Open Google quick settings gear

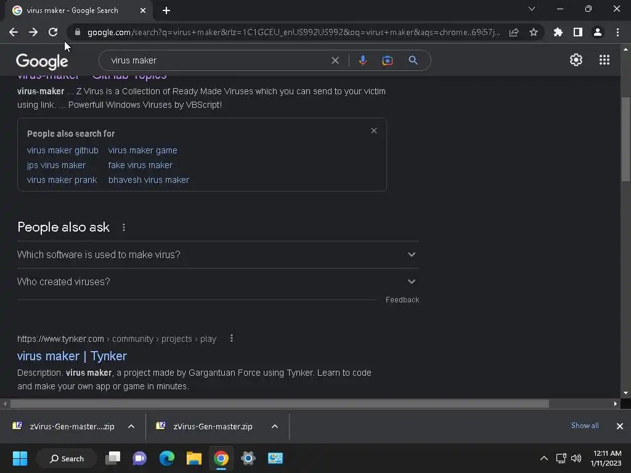click(x=576, y=60)
